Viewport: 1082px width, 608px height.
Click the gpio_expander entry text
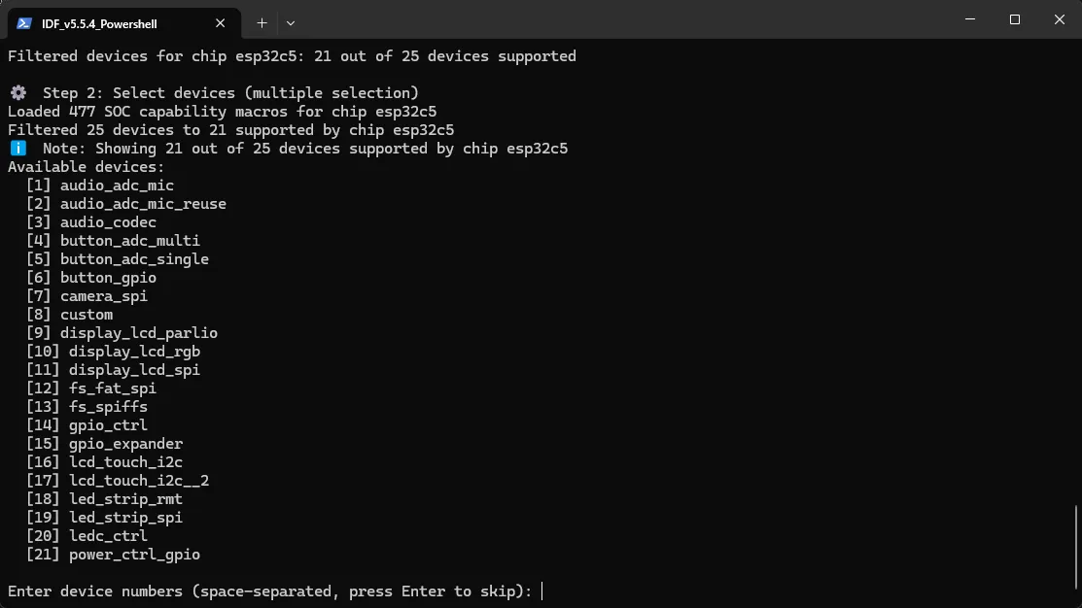(125, 444)
